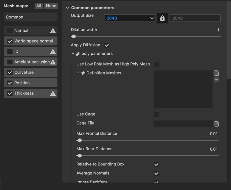Select the Common entry in mesh maps list
This screenshot has width=231, height=190.
click(31, 17)
